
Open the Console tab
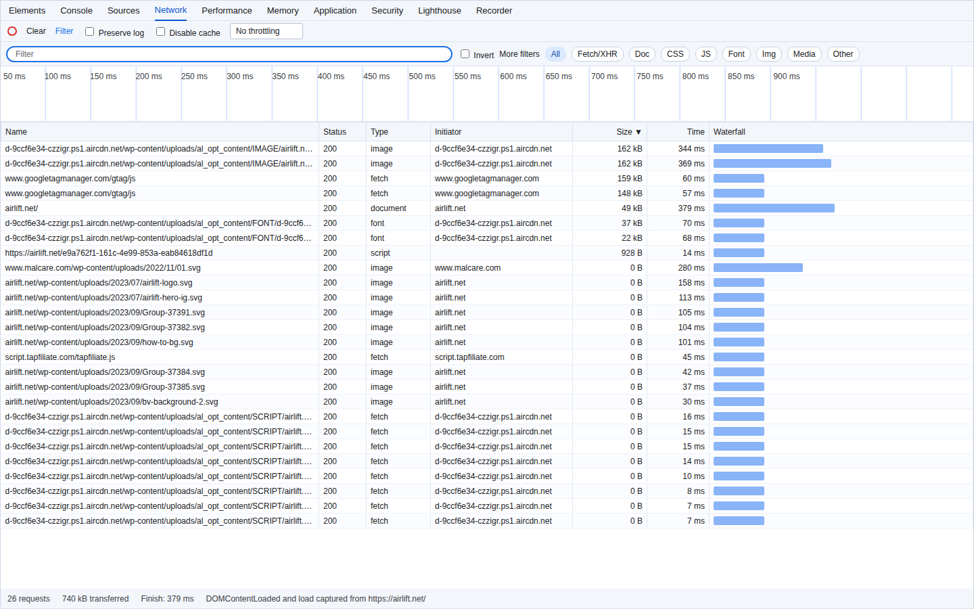point(76,11)
